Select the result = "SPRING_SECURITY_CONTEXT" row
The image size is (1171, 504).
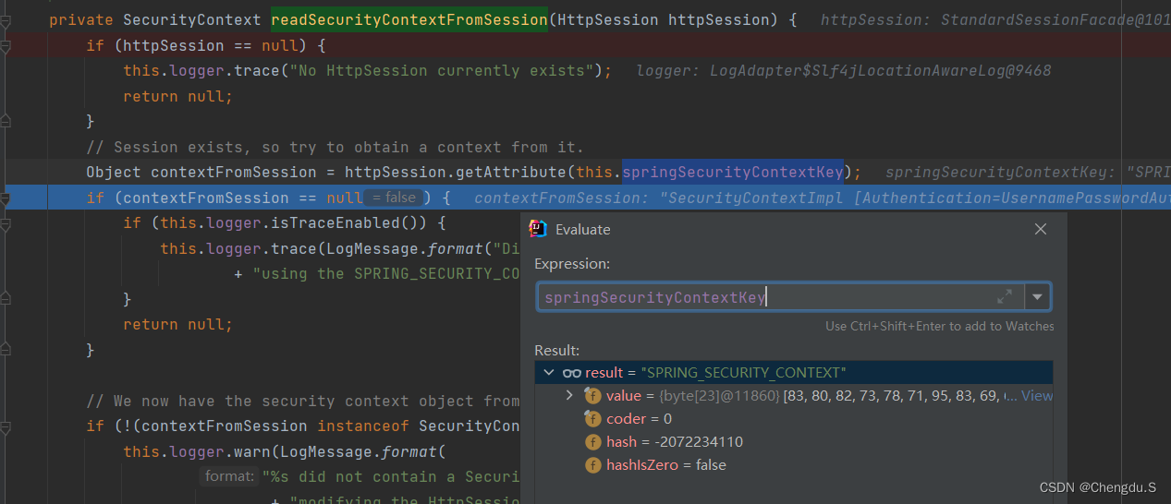coord(794,372)
